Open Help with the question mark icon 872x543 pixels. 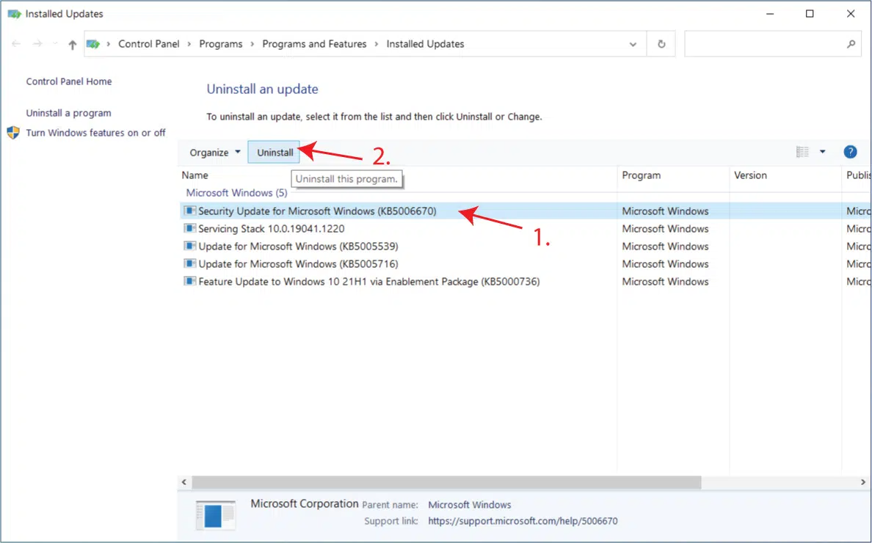pyautogui.click(x=850, y=152)
